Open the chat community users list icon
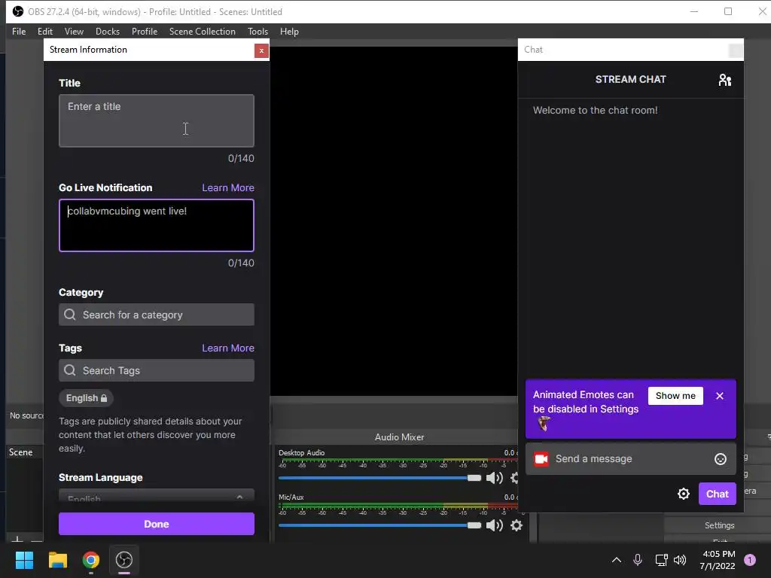The height and width of the screenshot is (578, 771). pyautogui.click(x=725, y=80)
